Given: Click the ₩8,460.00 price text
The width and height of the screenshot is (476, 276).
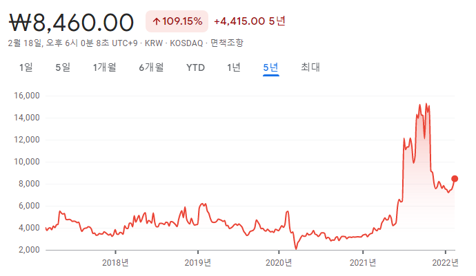Looking at the screenshot, I should [71, 23].
